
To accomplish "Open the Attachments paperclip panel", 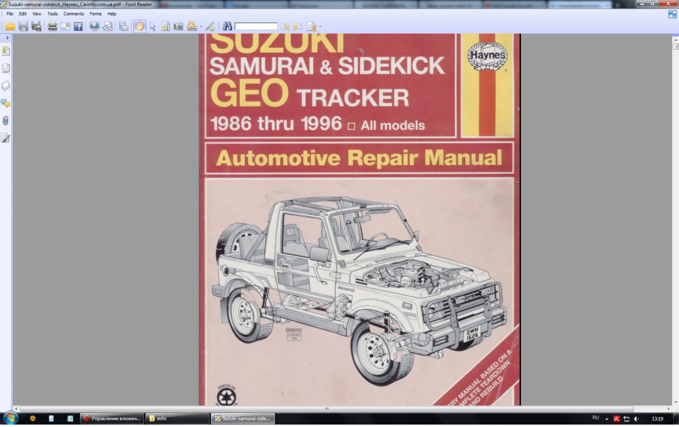I will [x=6, y=120].
